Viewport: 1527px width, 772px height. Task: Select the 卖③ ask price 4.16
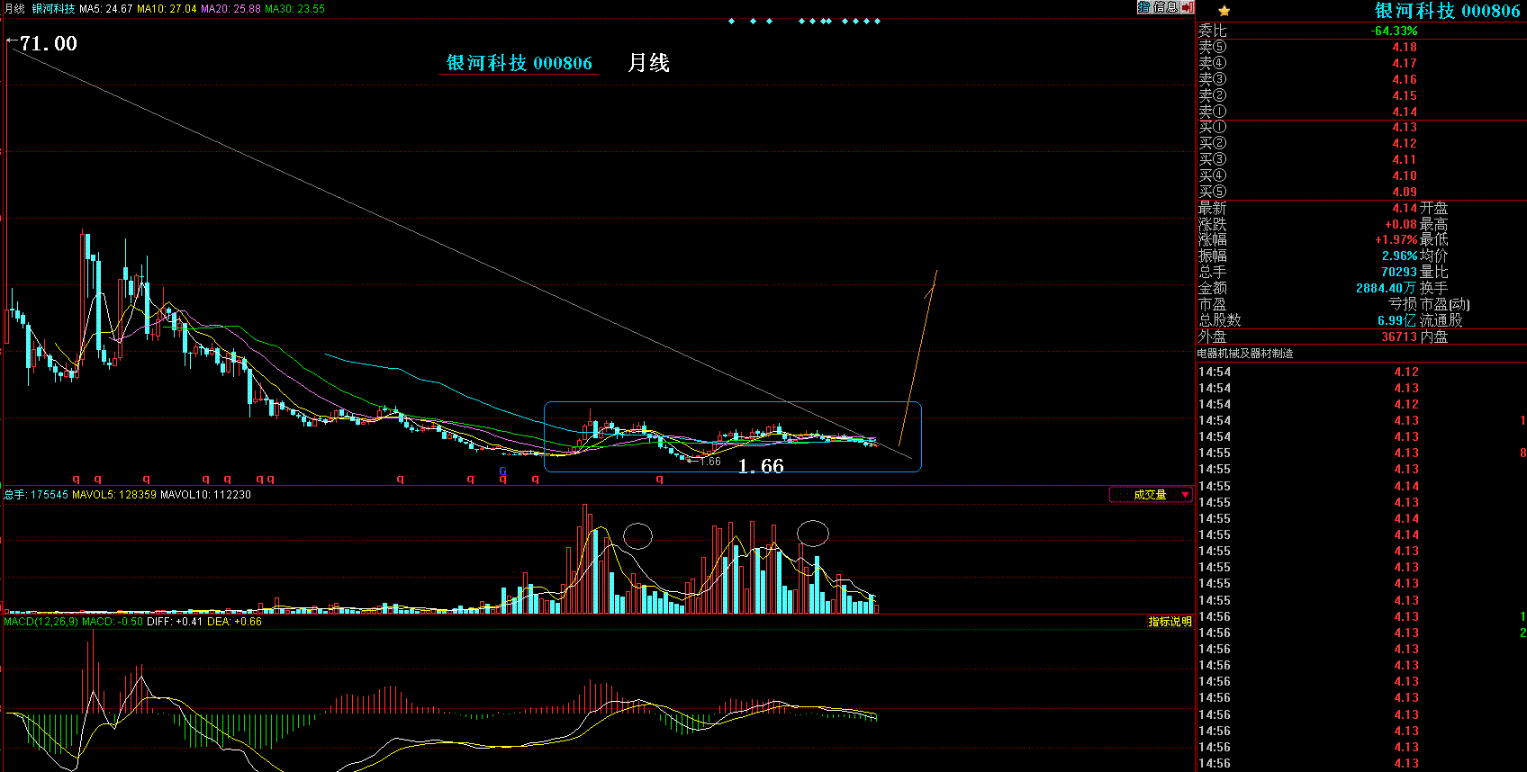tap(1405, 80)
